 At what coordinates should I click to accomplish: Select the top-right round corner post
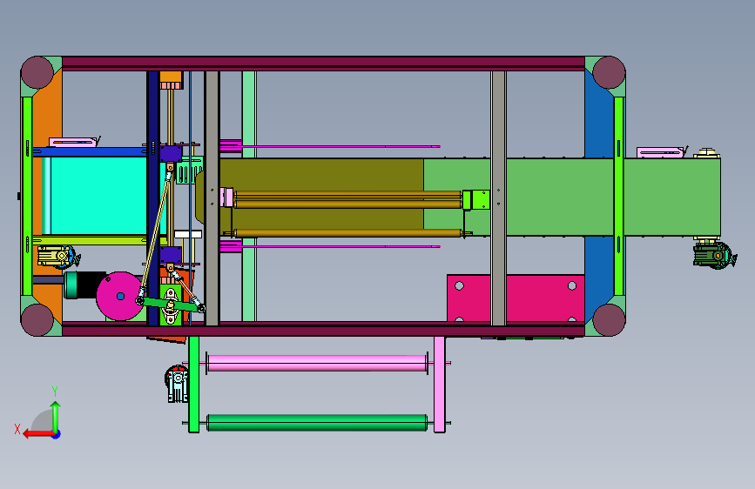click(x=609, y=73)
